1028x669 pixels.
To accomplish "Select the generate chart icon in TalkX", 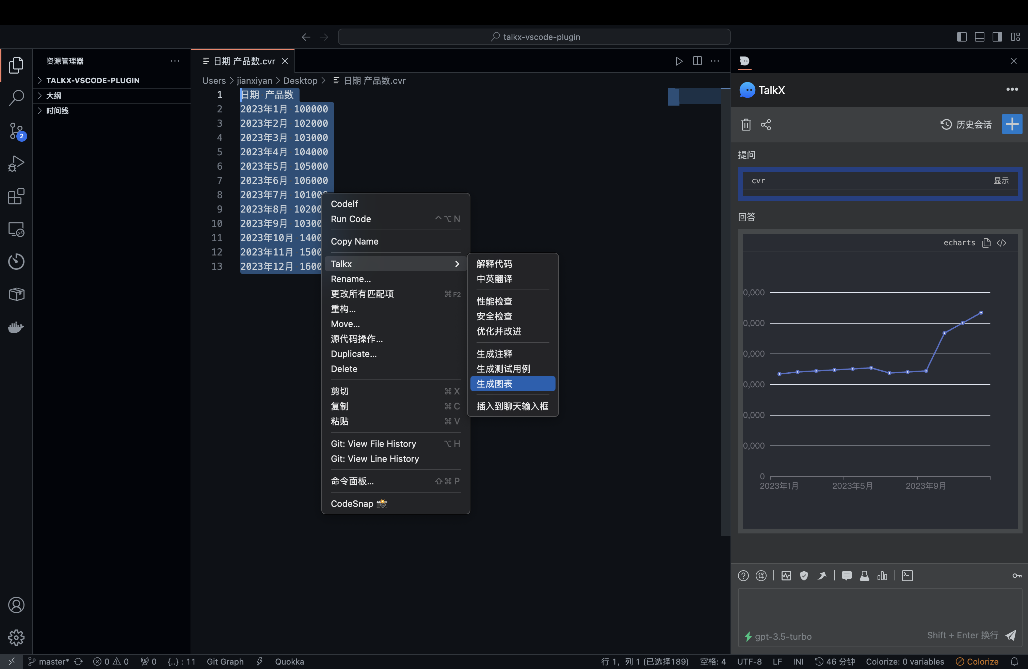I will coord(882,576).
